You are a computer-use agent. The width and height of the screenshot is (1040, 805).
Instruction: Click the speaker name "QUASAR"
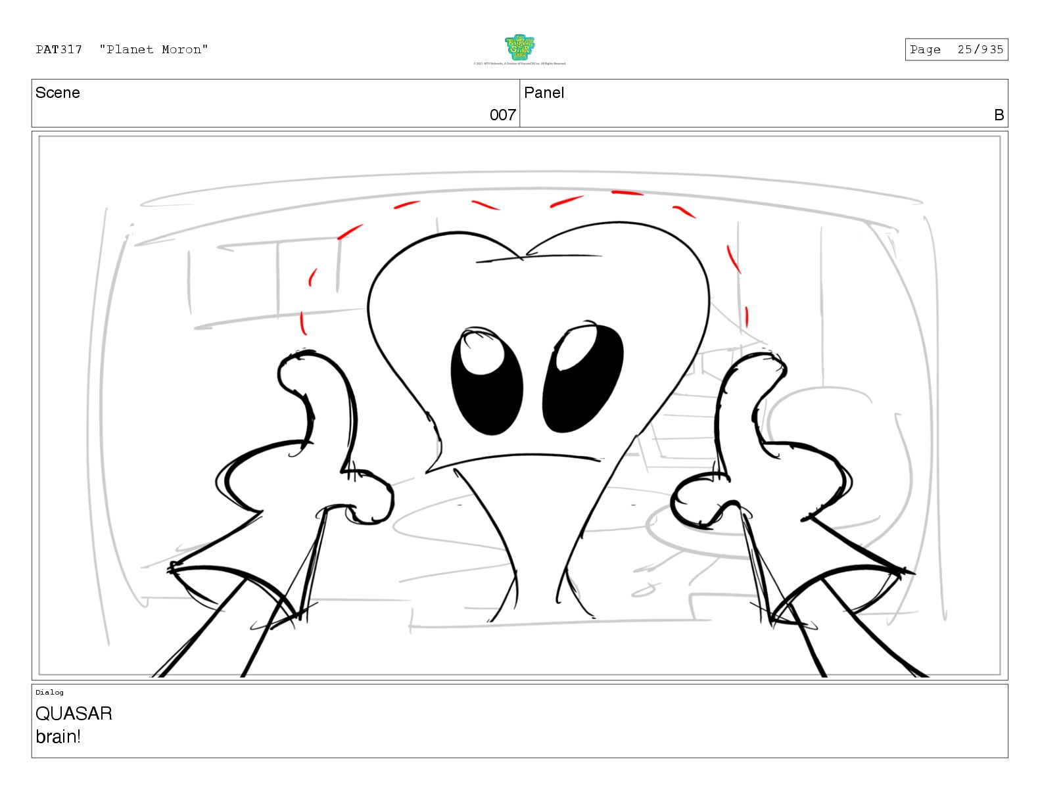(74, 714)
